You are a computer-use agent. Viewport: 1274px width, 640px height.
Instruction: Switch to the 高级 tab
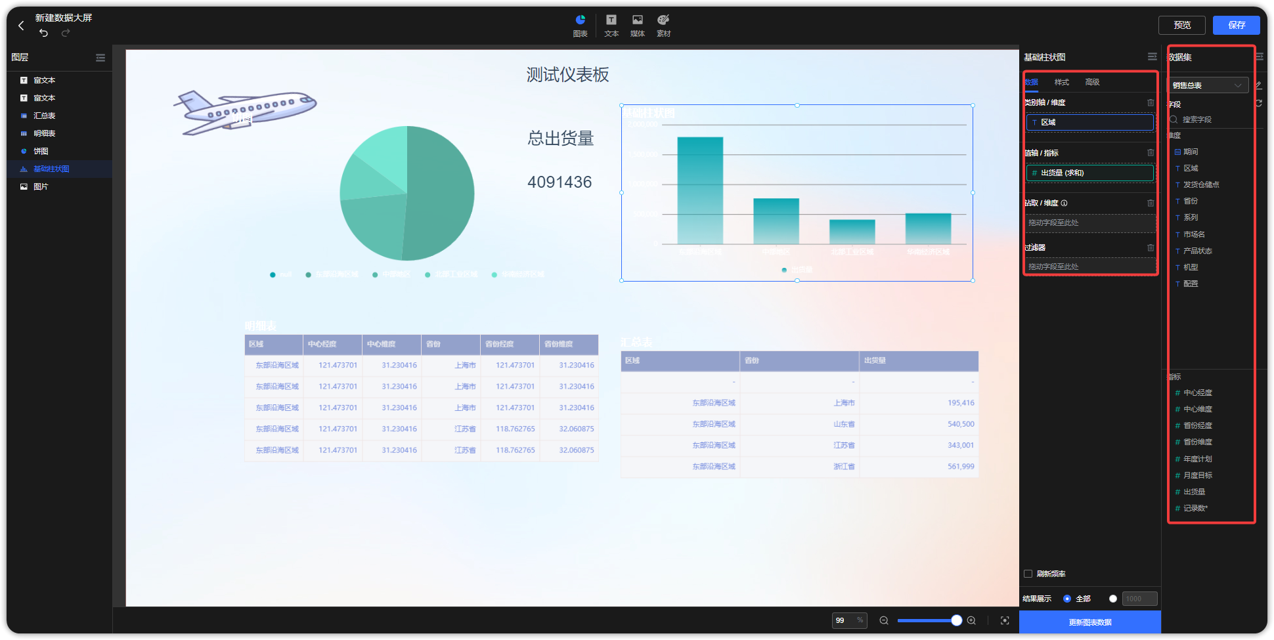tap(1092, 82)
